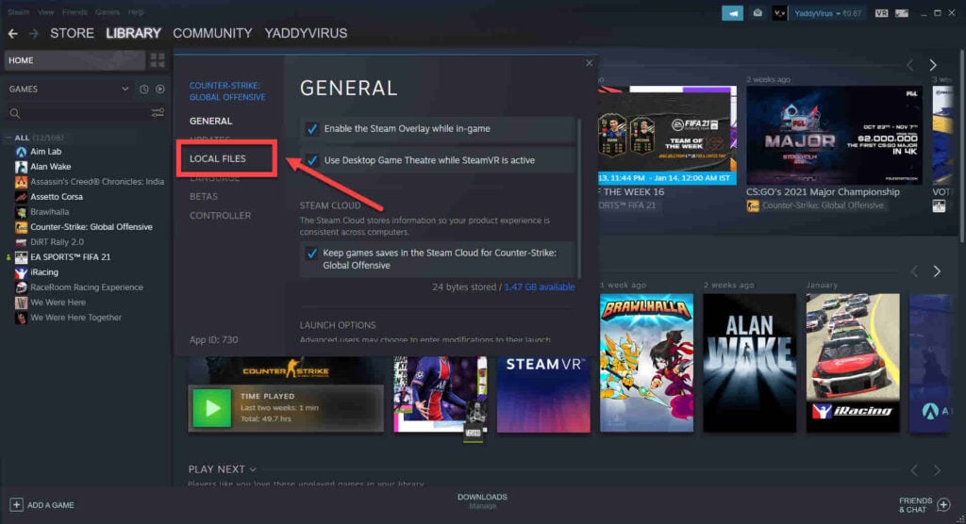Open CS:GO's 2021 Major Championship news
The width and height of the screenshot is (966, 524).
click(x=835, y=135)
